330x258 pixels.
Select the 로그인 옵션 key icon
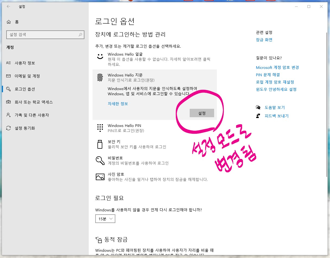[x=9, y=89]
